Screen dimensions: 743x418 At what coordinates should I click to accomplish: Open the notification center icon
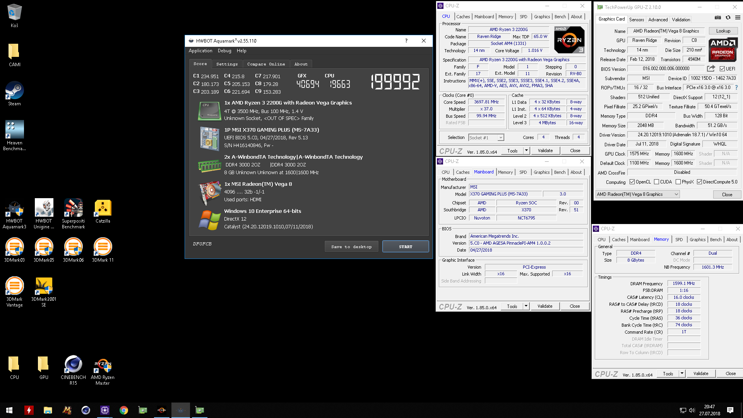[x=730, y=410]
